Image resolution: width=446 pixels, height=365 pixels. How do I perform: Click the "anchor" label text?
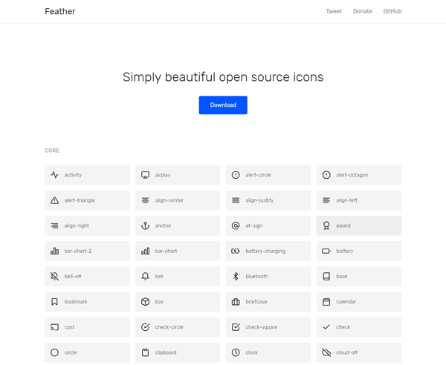[164, 226]
